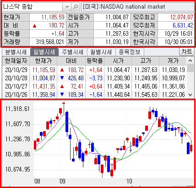Click the magnifier search icon beside index name
Viewport: 196px width, 188px height.
click(76, 7)
